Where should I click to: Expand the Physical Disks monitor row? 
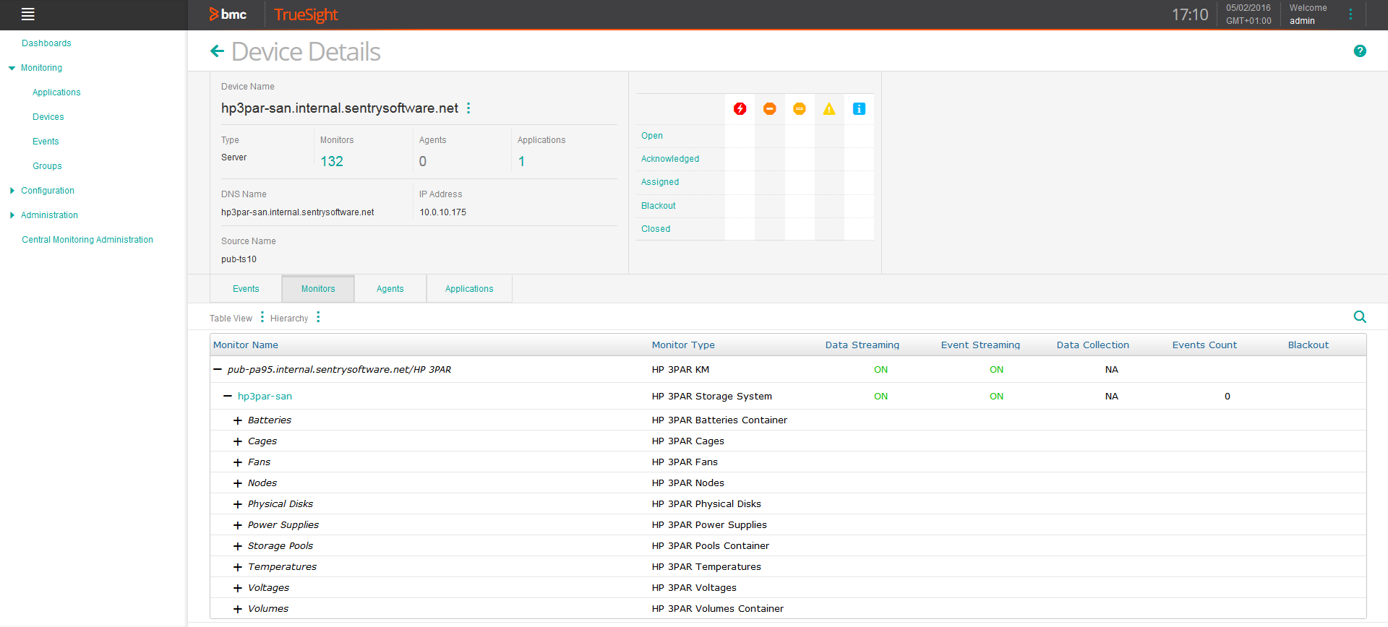238,504
